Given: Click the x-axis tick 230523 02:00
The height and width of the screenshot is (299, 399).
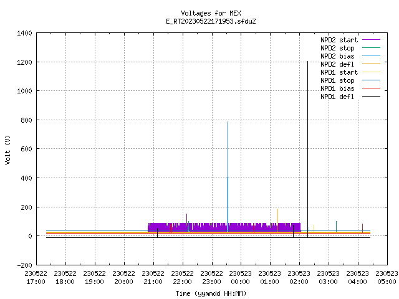Looking at the screenshot, I should pyautogui.click(x=299, y=278).
